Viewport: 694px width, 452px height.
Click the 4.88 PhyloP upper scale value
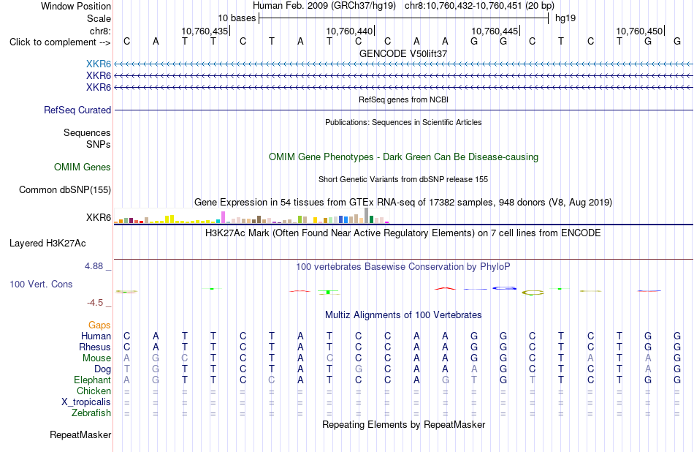point(94,266)
